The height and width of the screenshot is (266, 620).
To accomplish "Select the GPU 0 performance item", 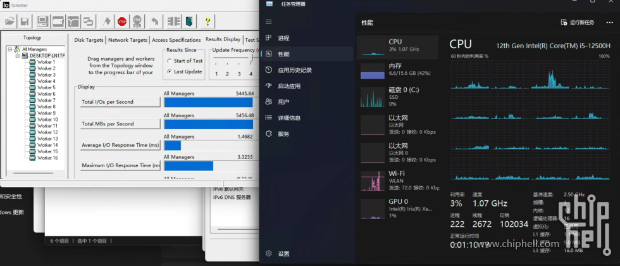I will pyautogui.click(x=397, y=208).
